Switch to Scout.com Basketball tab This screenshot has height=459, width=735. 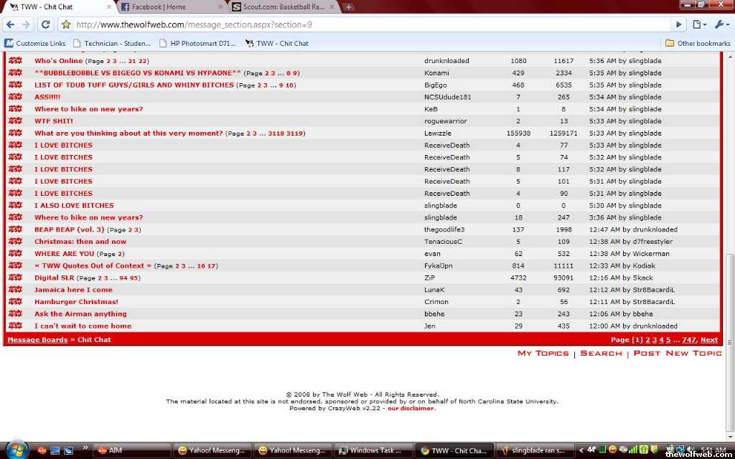click(x=284, y=7)
